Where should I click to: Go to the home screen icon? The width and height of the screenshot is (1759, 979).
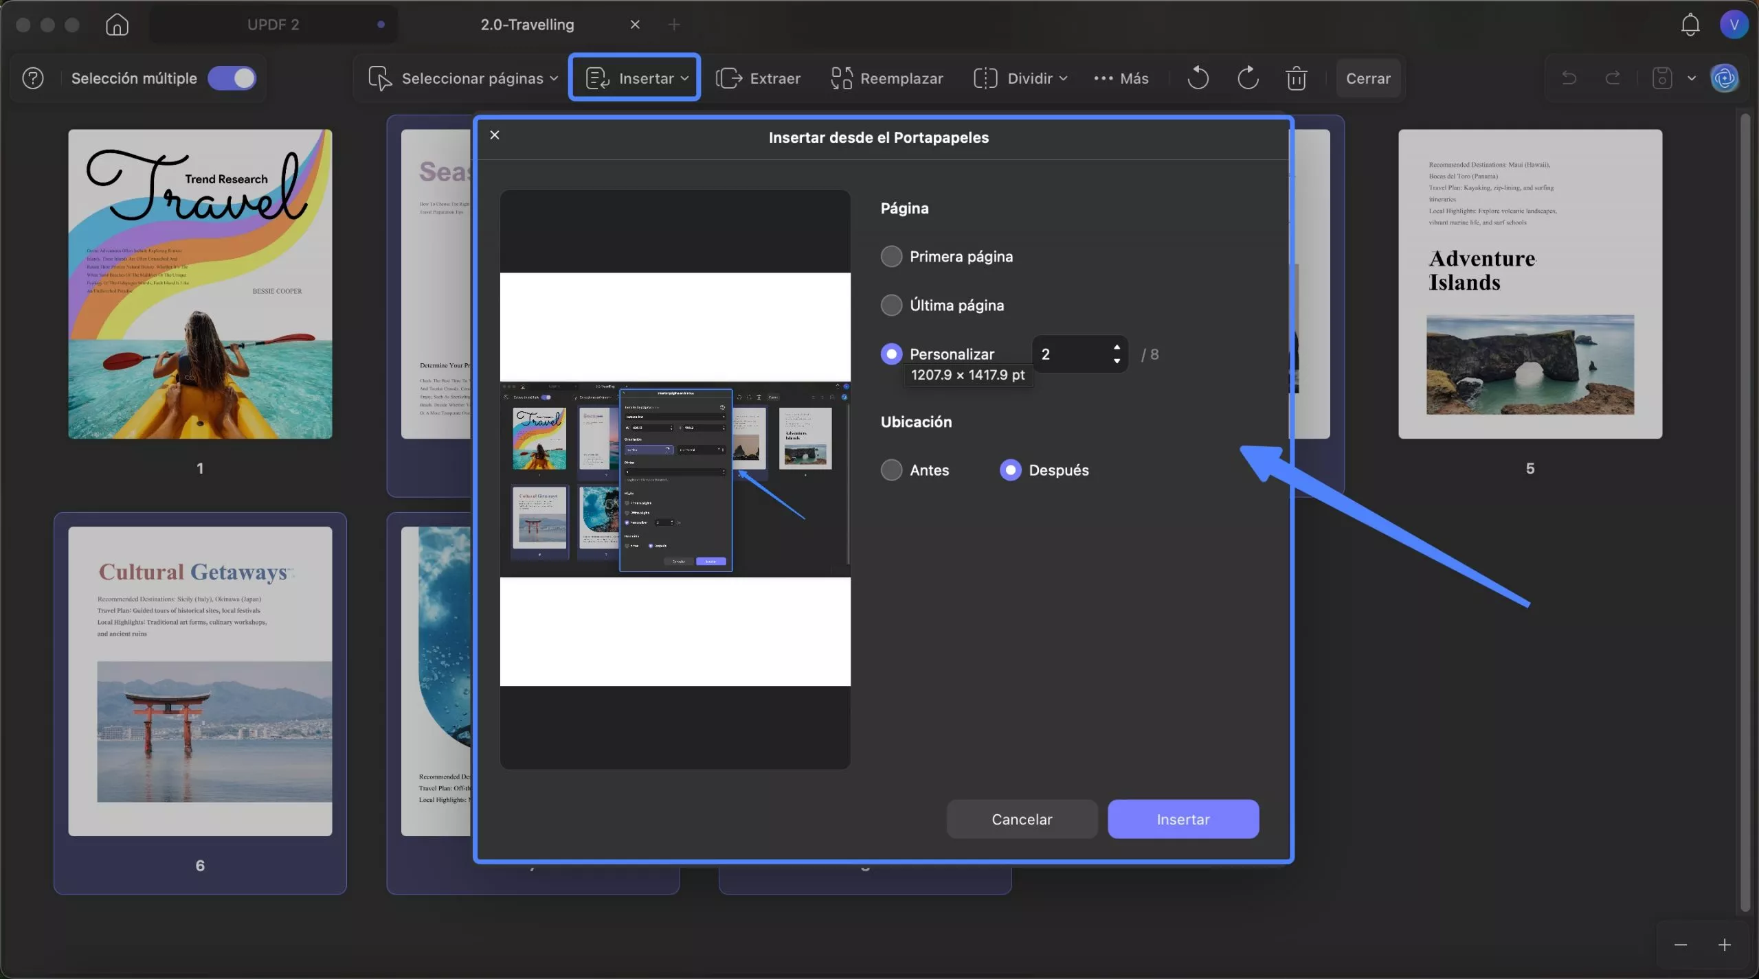click(117, 25)
